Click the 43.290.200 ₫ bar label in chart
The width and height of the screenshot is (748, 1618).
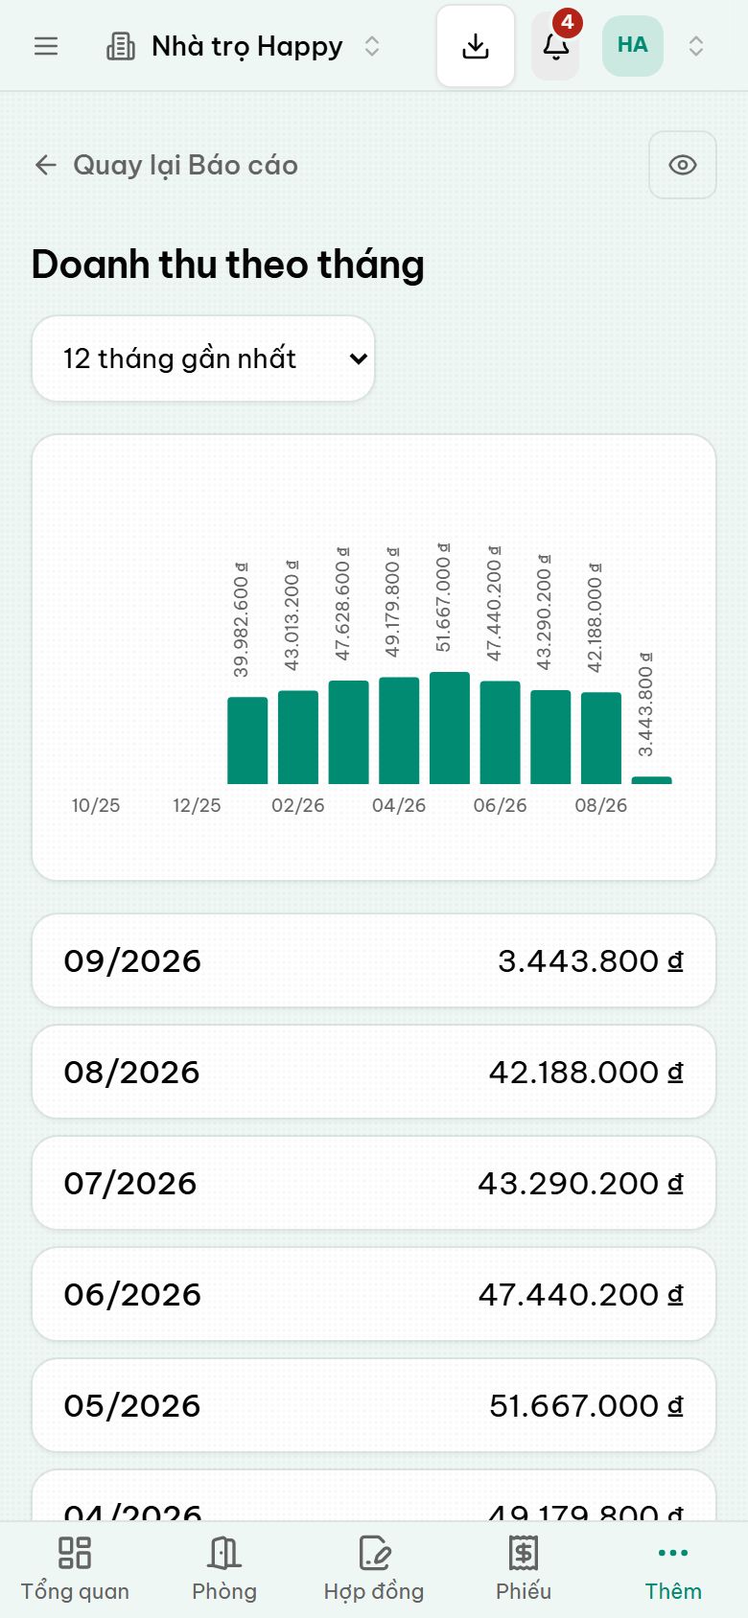click(x=544, y=612)
